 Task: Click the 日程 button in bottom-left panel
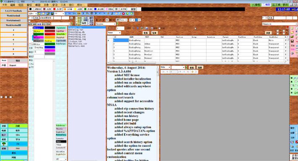pos(18,126)
